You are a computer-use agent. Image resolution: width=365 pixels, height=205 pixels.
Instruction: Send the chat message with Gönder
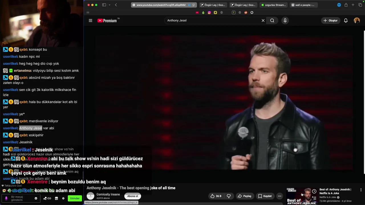(75, 198)
